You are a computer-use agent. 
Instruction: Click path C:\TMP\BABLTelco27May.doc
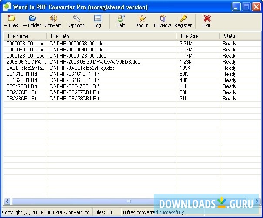(82, 68)
